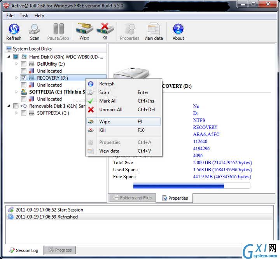Image resolution: width=280 pixels, height=259 pixels.
Task: Click the context menu Wipe icon
Action: [x=91, y=122]
